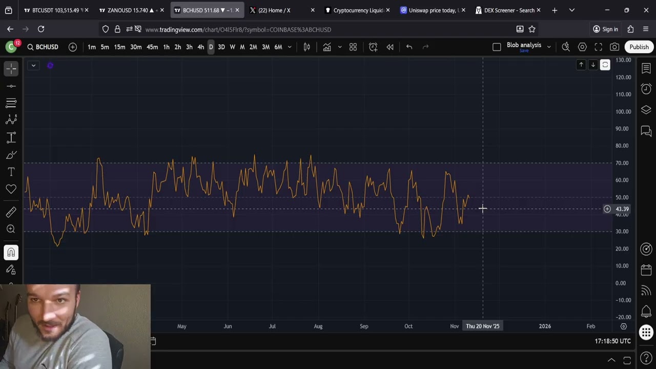656x369 pixels.
Task: Open the Fibonacci retracement tools
Action: [11, 103]
